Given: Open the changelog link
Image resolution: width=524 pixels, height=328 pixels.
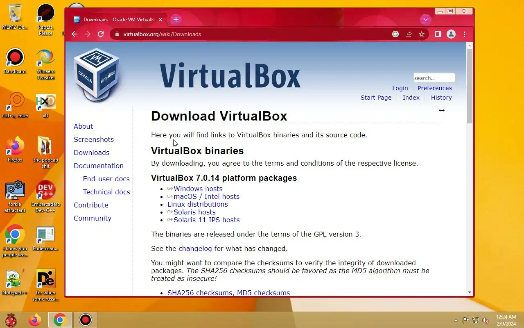Looking at the screenshot, I should click(195, 248).
